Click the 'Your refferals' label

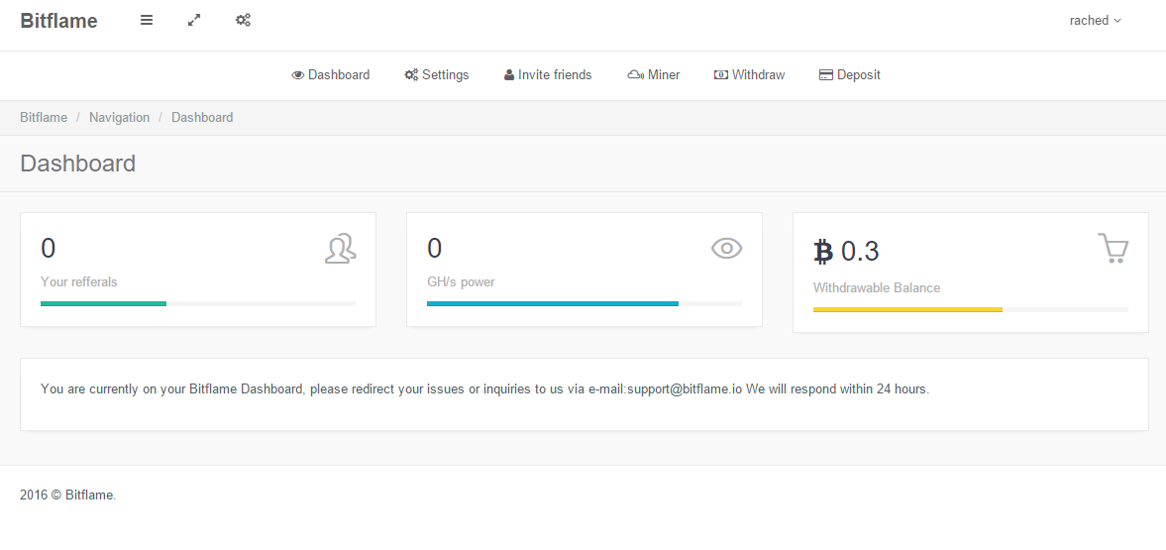[x=79, y=282]
